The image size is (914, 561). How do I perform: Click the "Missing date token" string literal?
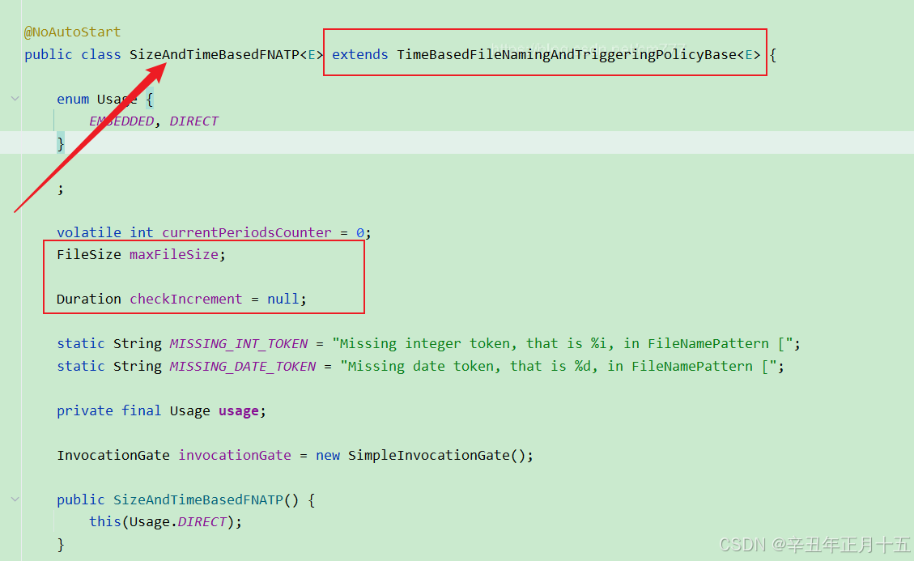(x=559, y=366)
